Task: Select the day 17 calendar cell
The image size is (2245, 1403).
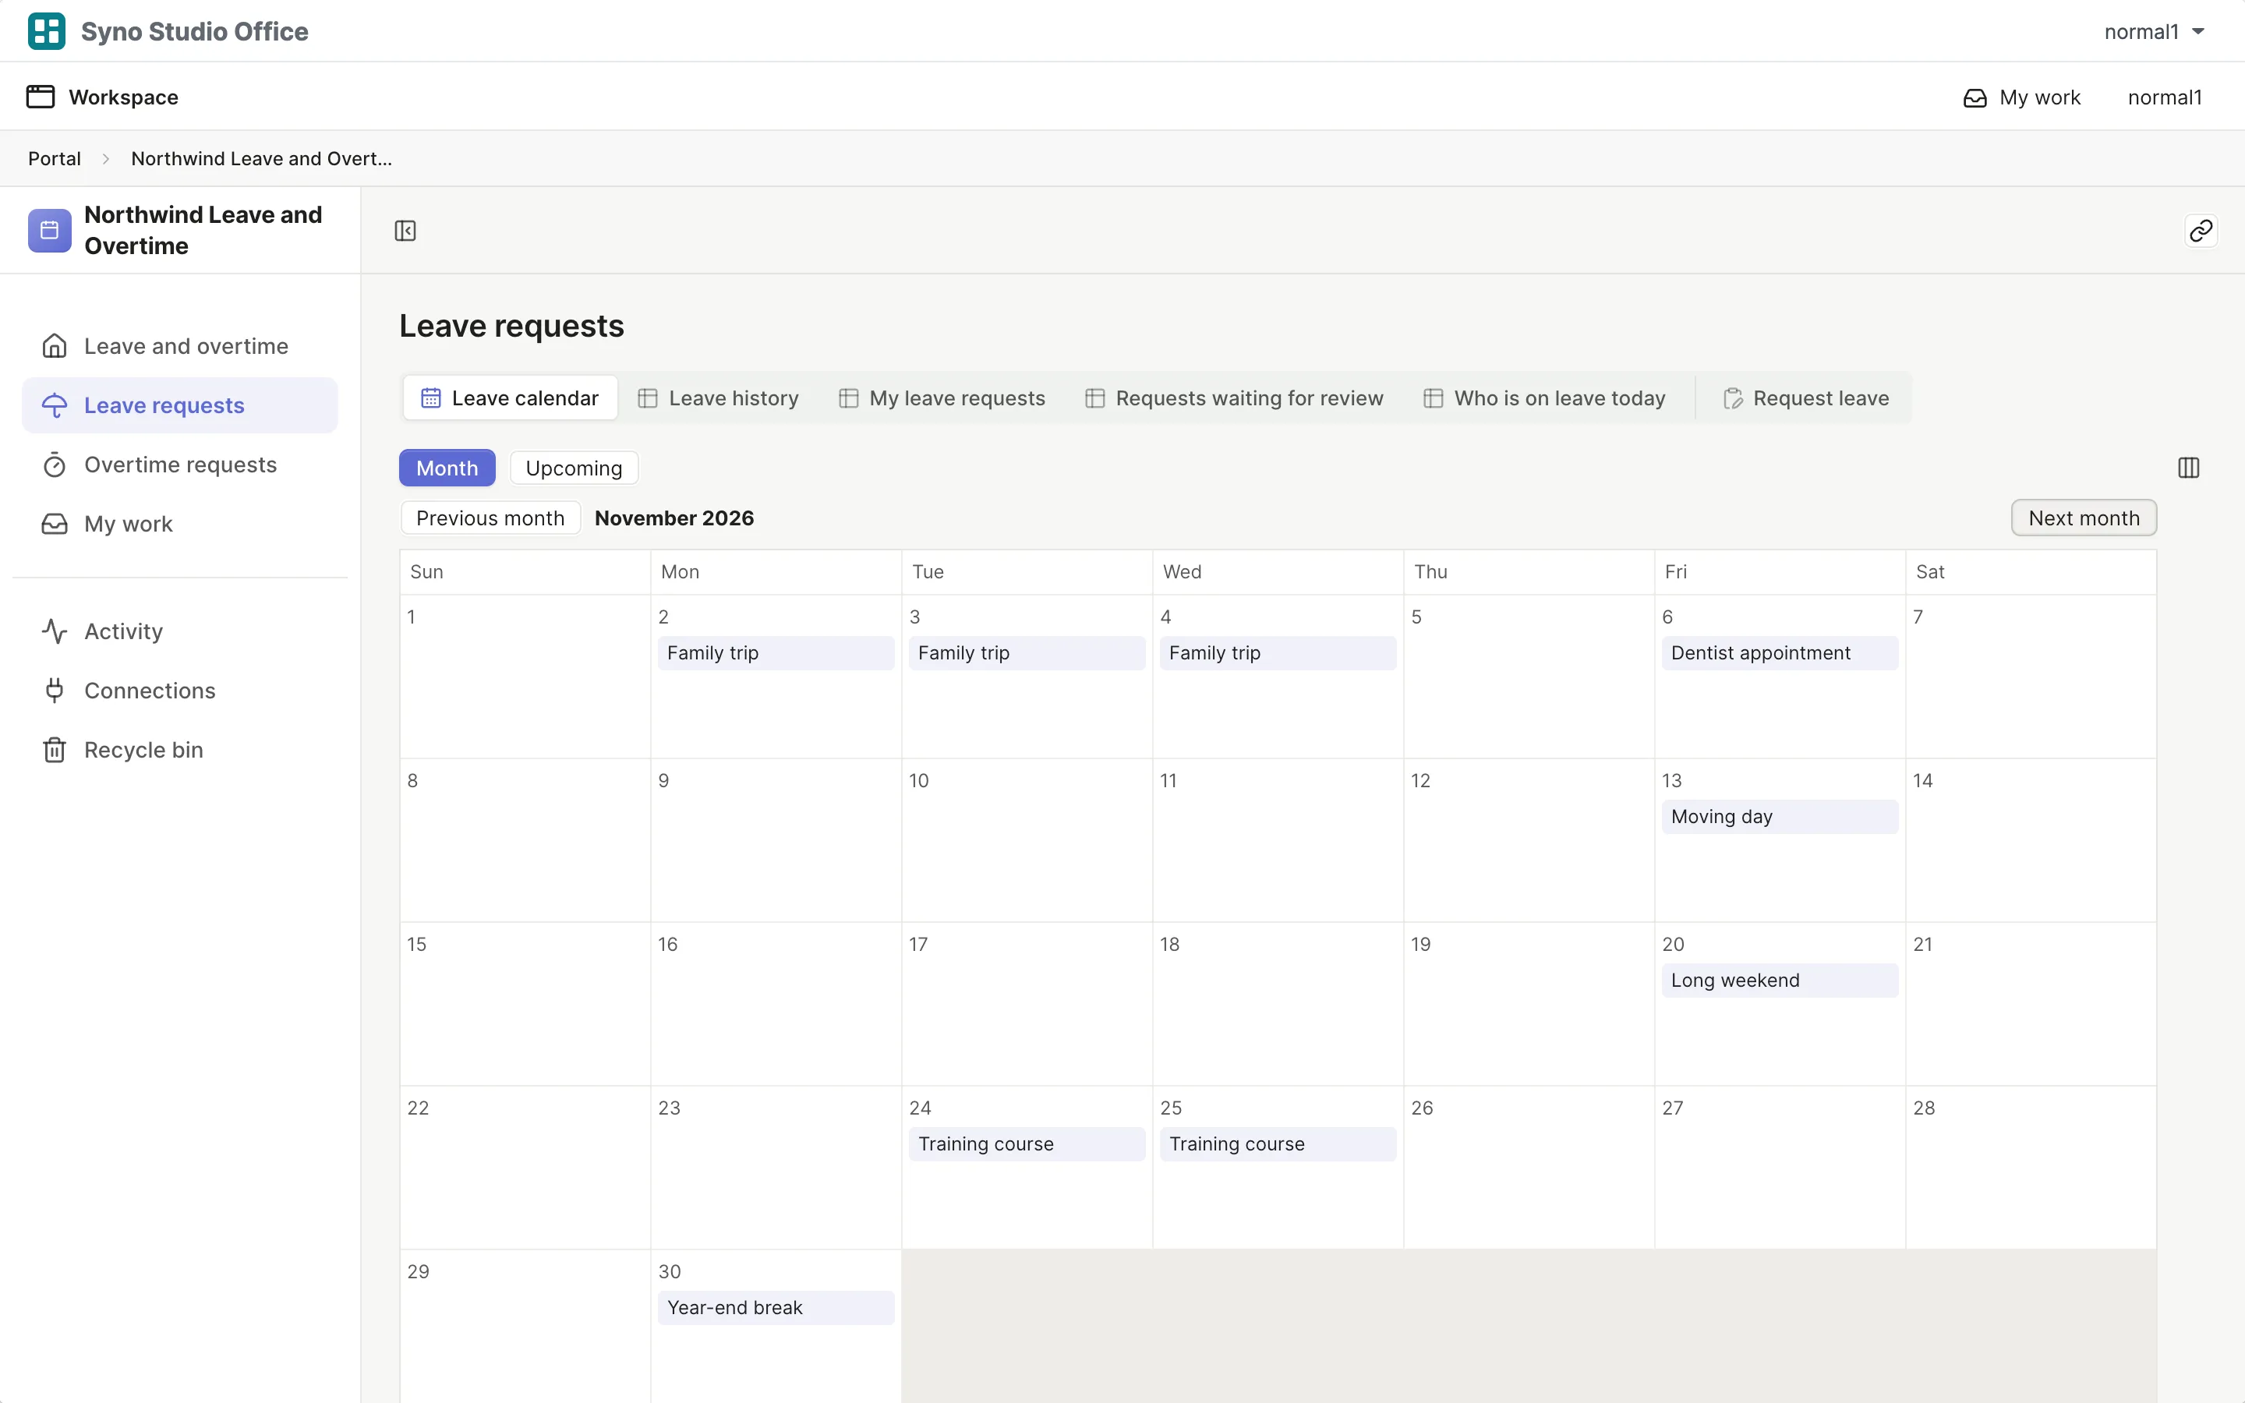Action: click(x=1027, y=1004)
